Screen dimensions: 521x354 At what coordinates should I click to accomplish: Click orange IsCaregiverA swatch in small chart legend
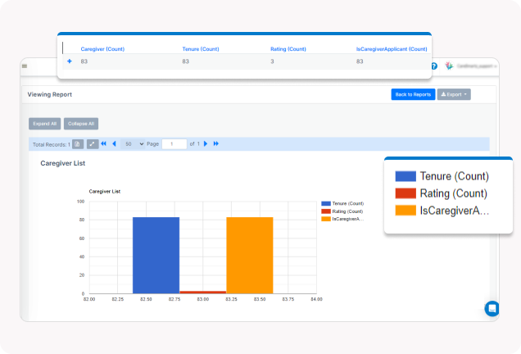pos(326,219)
